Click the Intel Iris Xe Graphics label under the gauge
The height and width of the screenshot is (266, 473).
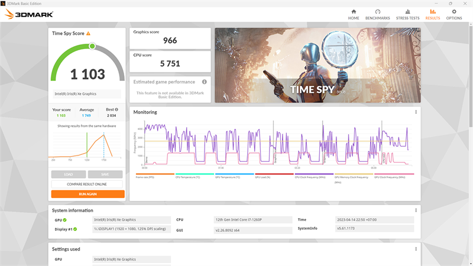coord(87,94)
